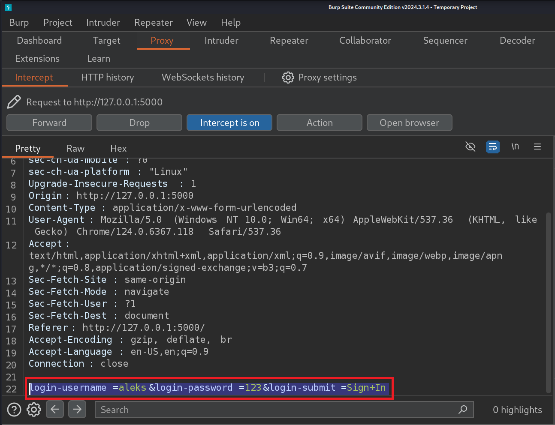Toggle the line wrap icon

click(x=493, y=147)
